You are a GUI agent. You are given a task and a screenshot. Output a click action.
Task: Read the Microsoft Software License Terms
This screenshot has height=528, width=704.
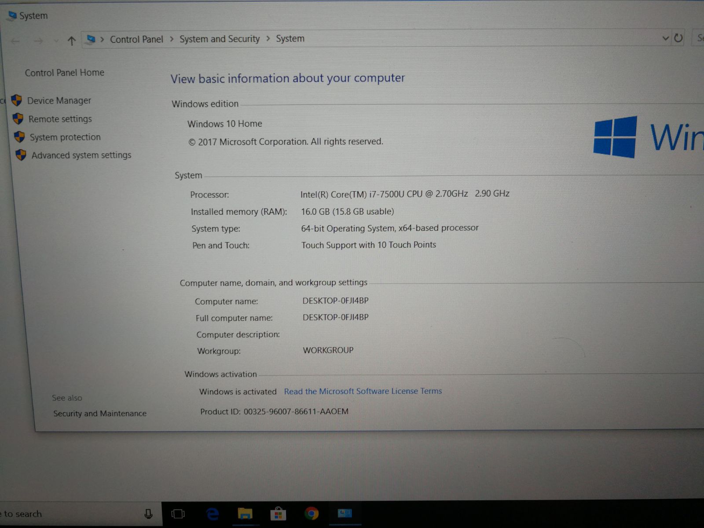[363, 391]
